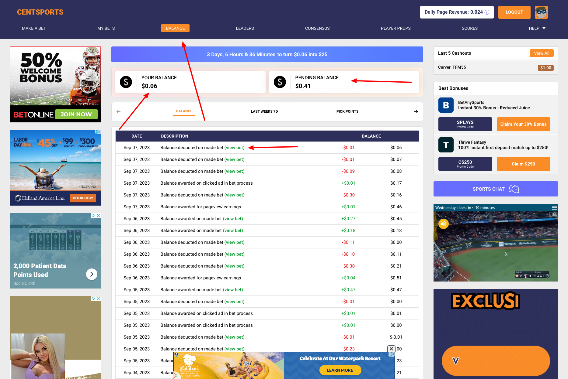Click the SocialClimb ad next arrow
The width and height of the screenshot is (568, 379).
(92, 274)
